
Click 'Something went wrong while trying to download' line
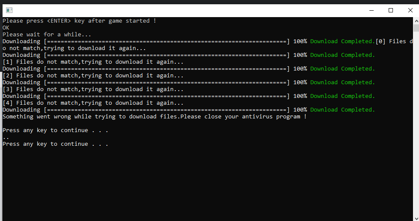tap(154, 117)
